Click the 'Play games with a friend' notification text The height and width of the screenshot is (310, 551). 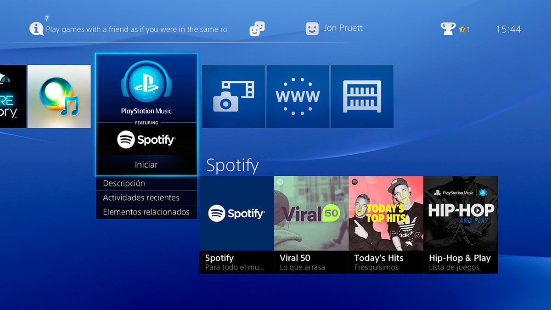[x=137, y=29]
